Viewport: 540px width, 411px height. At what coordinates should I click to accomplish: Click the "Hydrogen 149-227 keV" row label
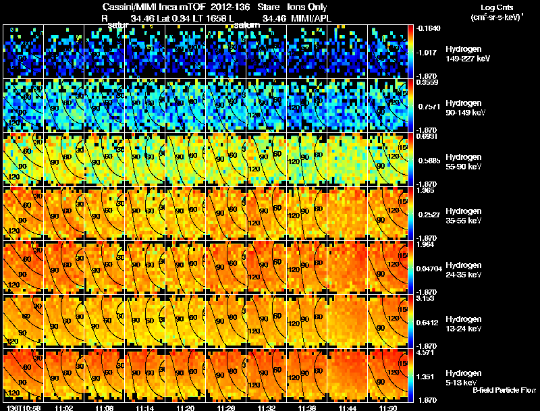(467, 54)
